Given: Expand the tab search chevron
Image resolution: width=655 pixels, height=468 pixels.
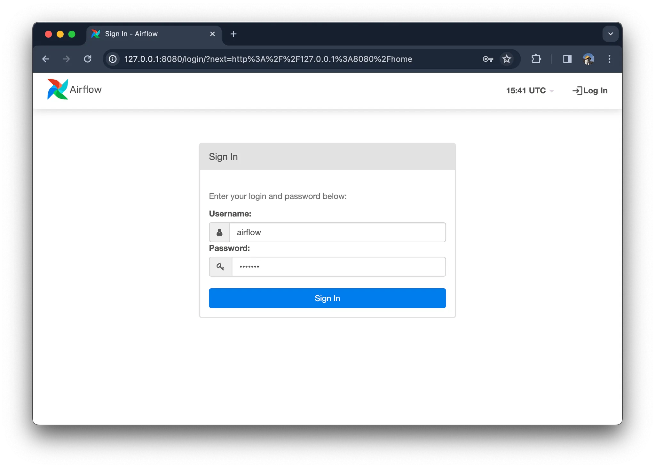Looking at the screenshot, I should (610, 34).
